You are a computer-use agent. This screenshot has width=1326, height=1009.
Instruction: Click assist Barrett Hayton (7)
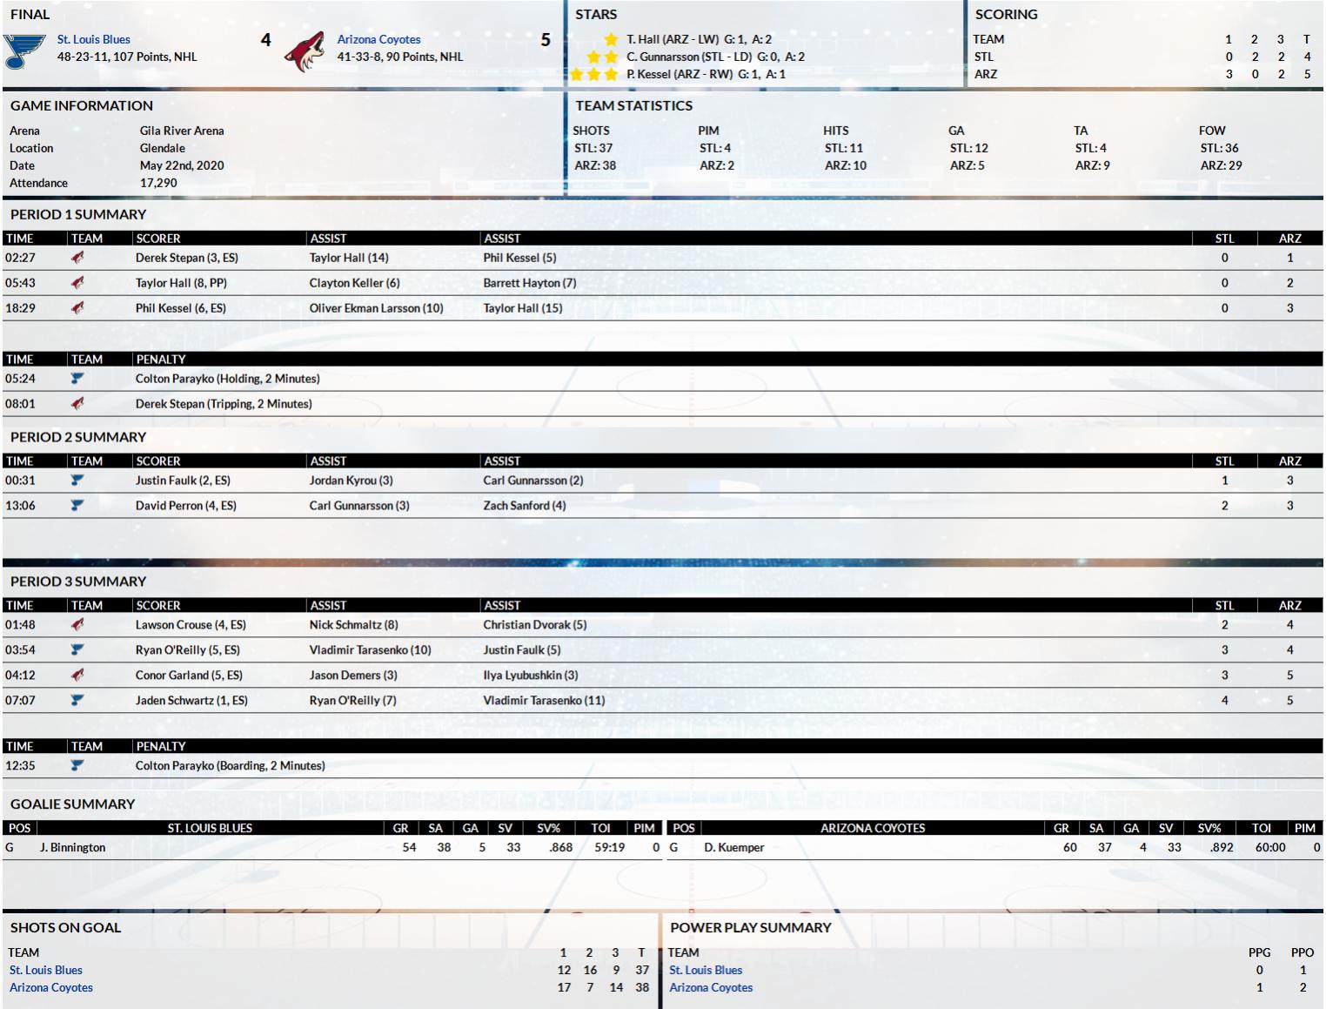tap(530, 283)
